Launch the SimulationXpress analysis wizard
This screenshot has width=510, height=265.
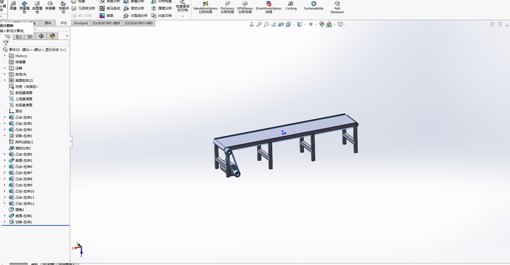(x=205, y=7)
